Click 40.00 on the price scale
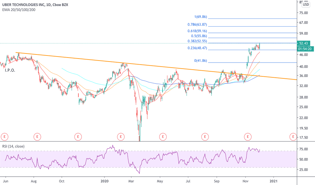The width and height of the screenshot is (315, 185). 304,67
